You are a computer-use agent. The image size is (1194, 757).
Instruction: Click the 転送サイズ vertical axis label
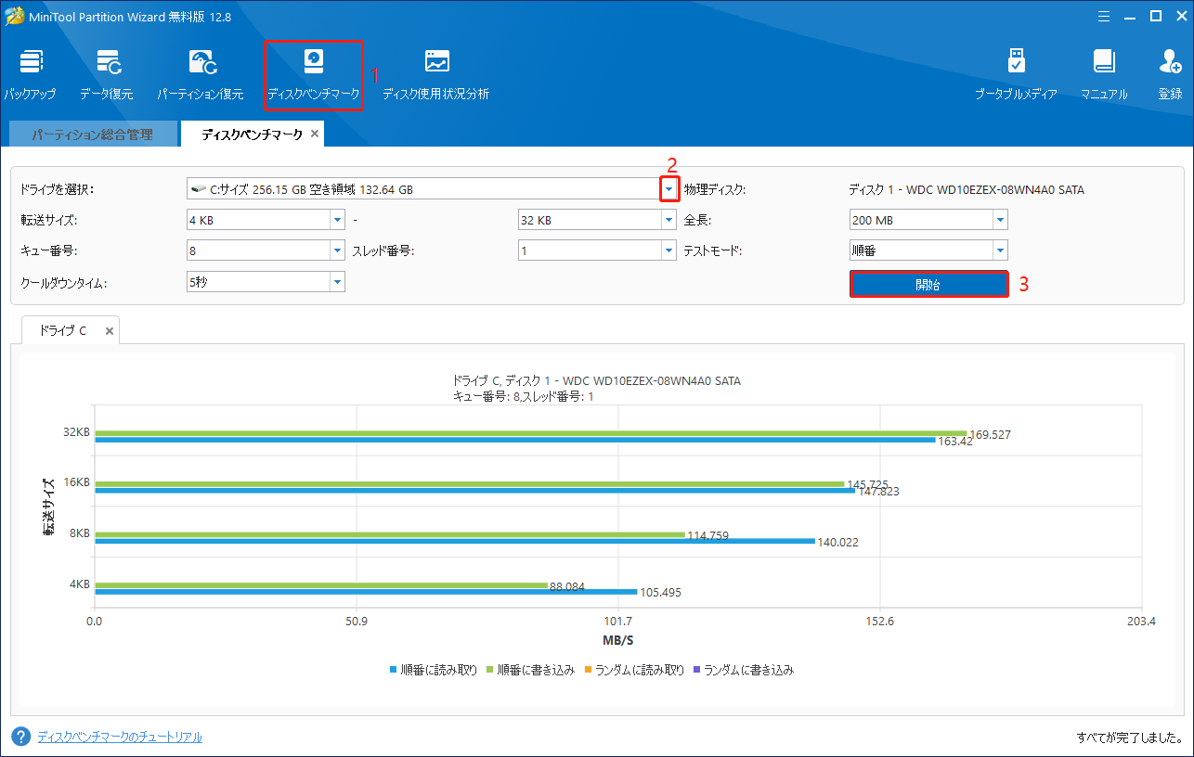click(47, 507)
